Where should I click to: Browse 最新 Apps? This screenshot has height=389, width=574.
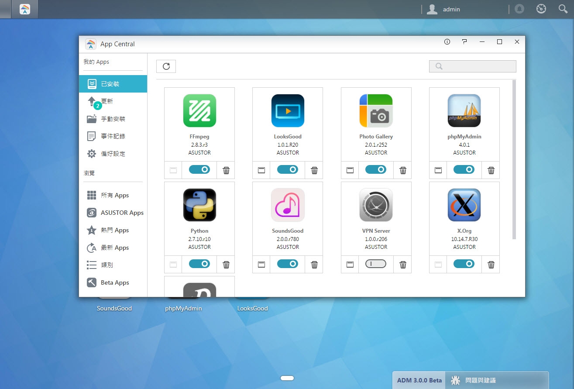[113, 248]
